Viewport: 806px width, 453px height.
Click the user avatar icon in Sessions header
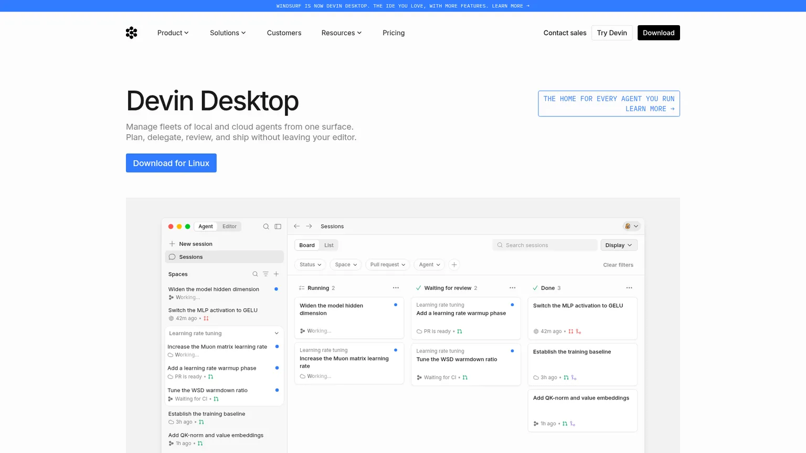point(628,226)
